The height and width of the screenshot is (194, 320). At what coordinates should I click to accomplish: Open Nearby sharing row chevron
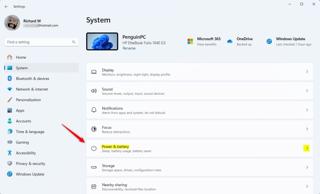point(307,187)
